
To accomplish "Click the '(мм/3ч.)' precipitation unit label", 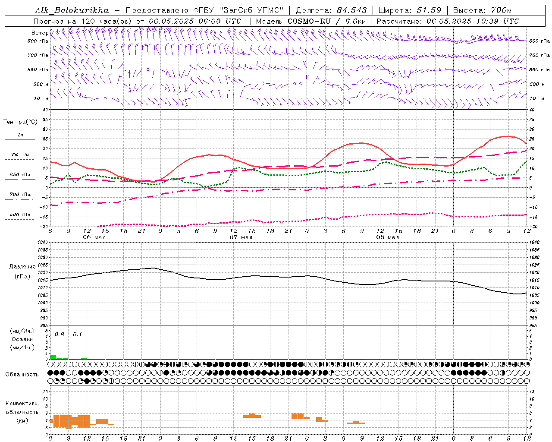I will point(22,331).
